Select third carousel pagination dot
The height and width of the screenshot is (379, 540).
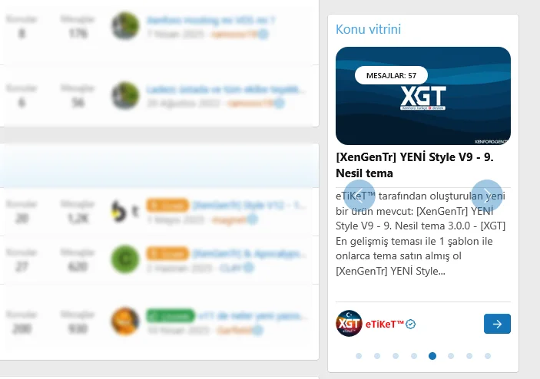click(x=396, y=356)
